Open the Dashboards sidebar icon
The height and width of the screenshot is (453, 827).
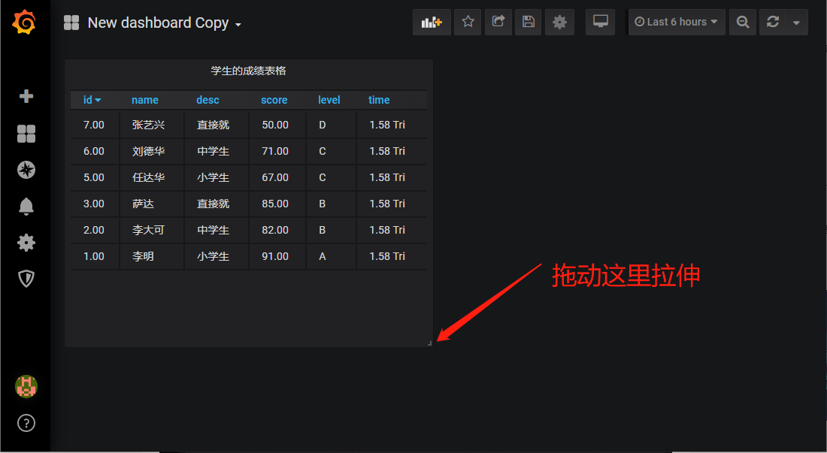(26, 134)
